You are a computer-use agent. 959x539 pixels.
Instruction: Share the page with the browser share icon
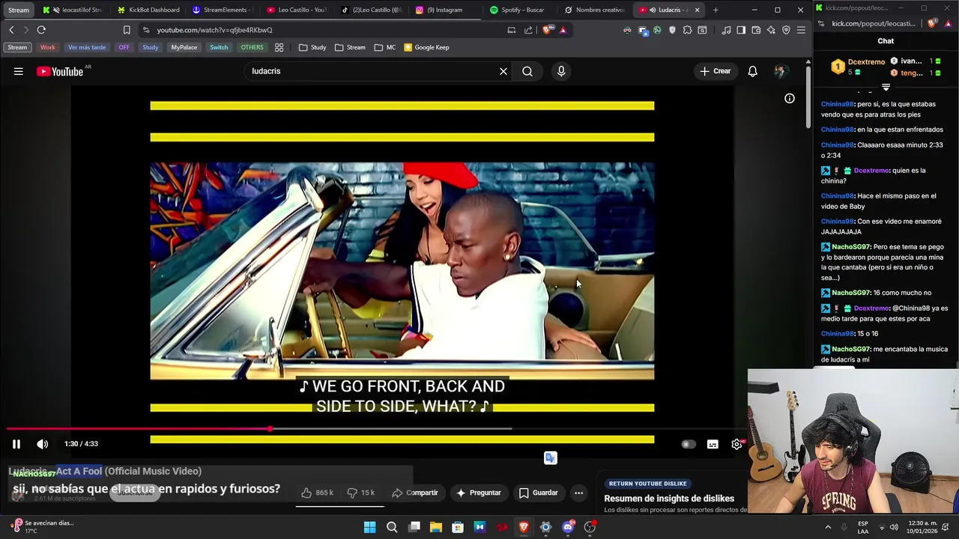click(528, 30)
